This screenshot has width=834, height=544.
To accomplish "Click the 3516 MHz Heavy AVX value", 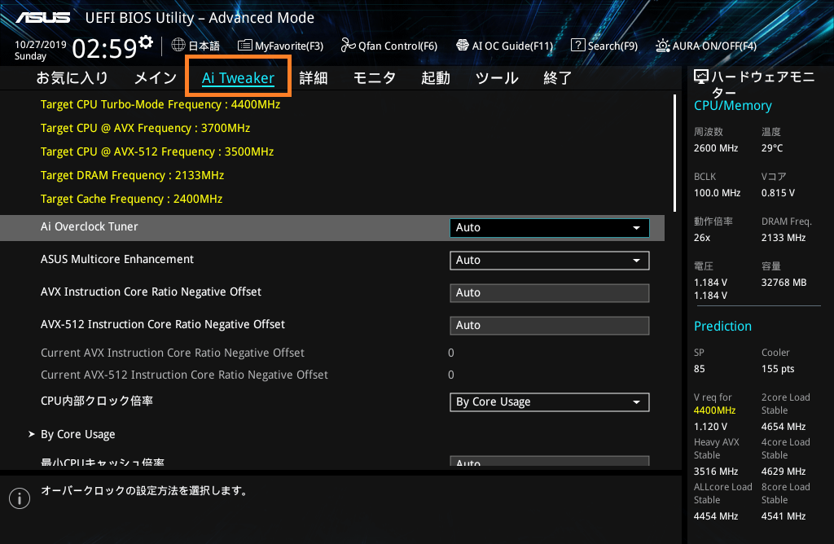I will point(715,472).
